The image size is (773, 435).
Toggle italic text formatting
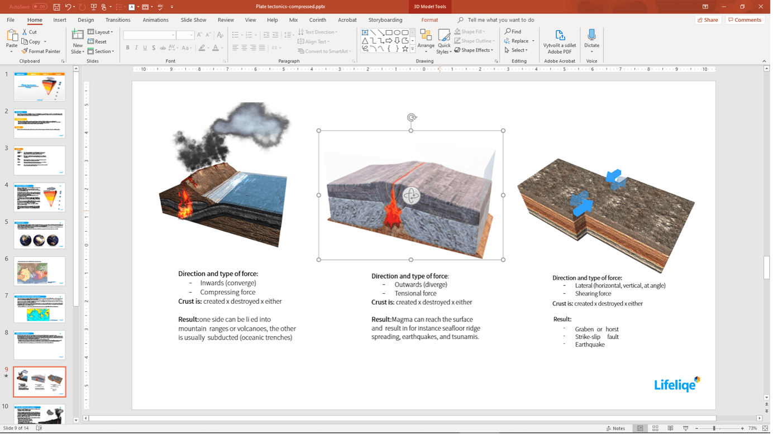click(136, 47)
